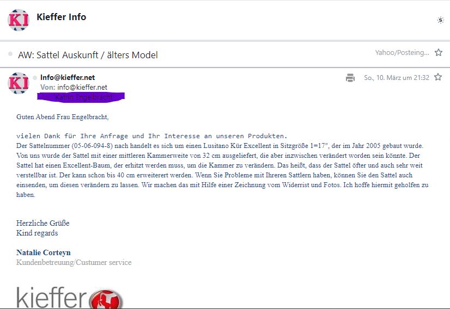Click the Kieffer Info contact title
The height and width of the screenshot is (309, 450).
61,17
